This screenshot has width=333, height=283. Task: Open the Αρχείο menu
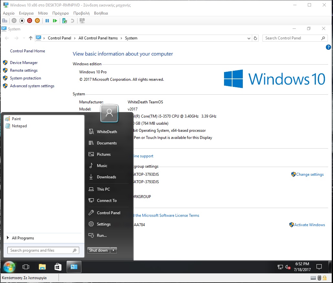pyautogui.click(x=9, y=13)
